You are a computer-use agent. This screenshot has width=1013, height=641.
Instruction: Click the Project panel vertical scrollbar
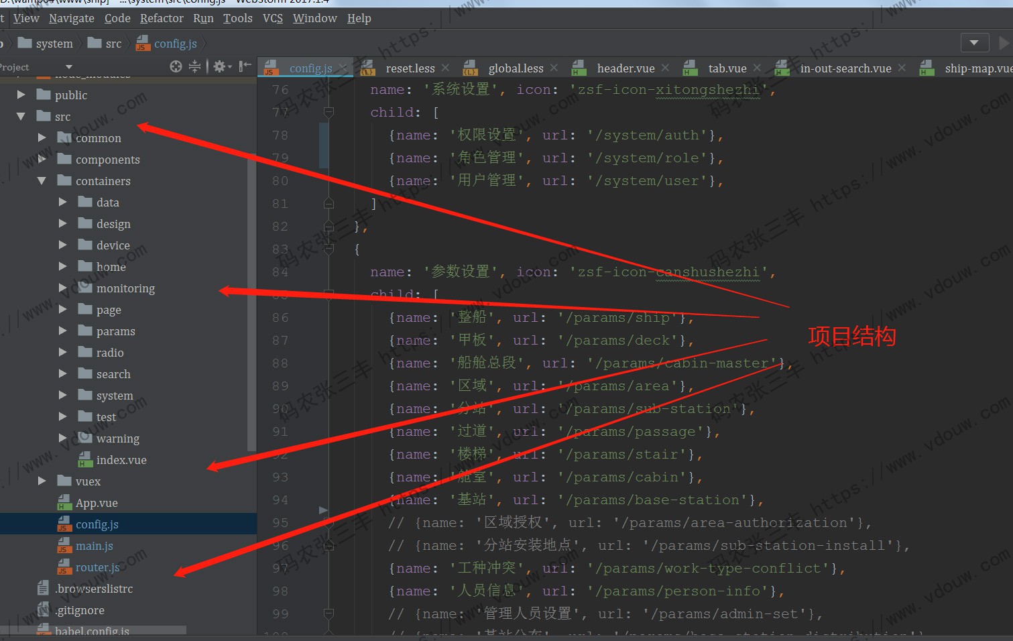pyautogui.click(x=251, y=268)
